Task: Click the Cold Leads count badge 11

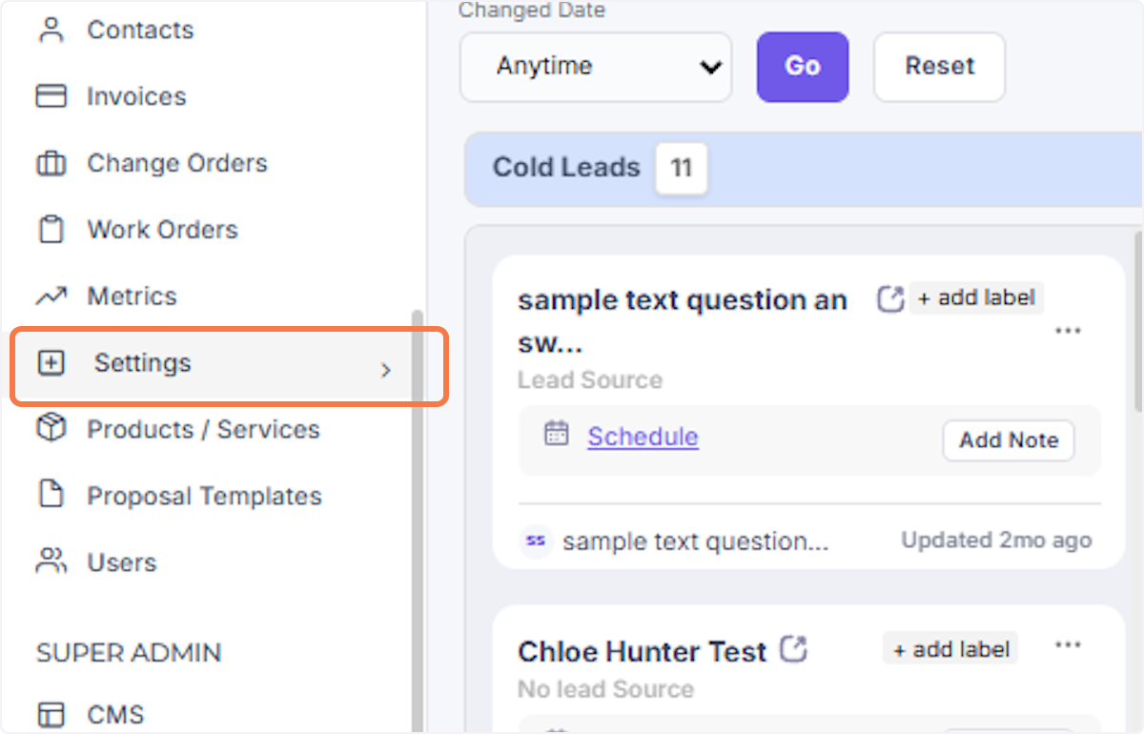Action: (x=681, y=169)
